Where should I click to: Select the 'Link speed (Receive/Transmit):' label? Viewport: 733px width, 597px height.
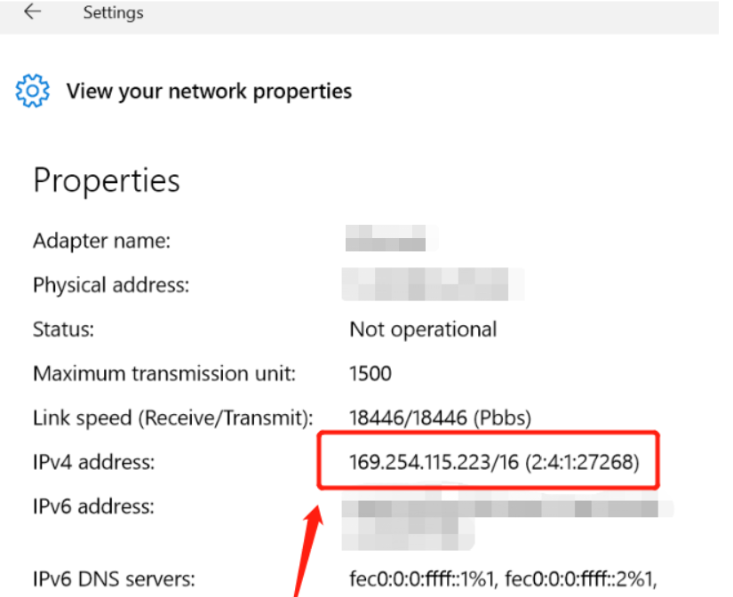point(173,418)
